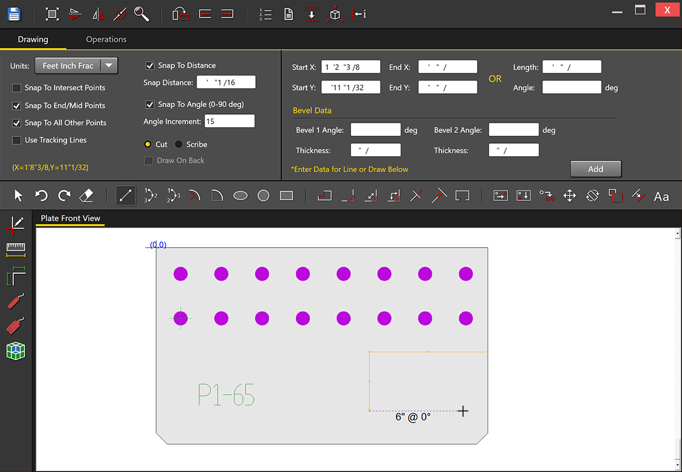Click the Bevel 1 Angle input field
Viewport: 682px width, 472px height.
pos(376,130)
